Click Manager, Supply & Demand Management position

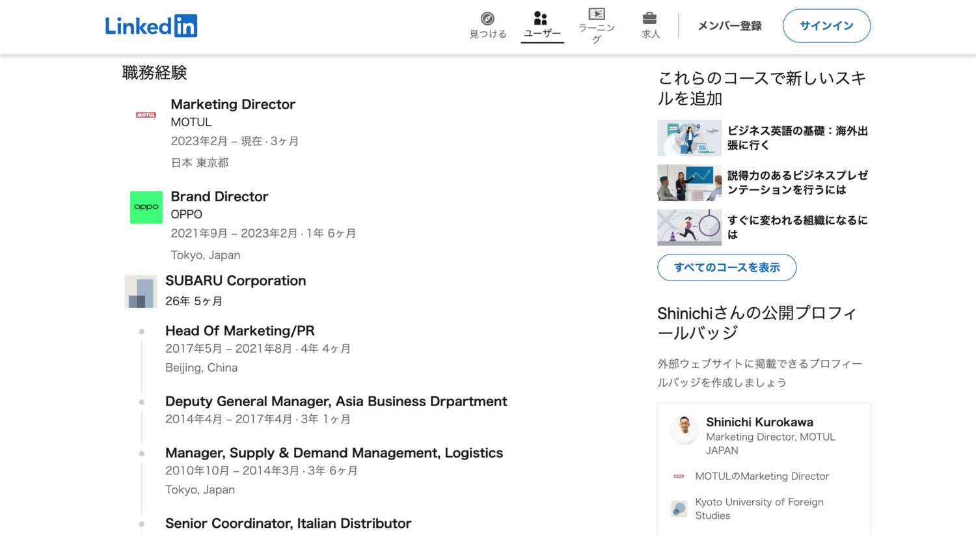pos(334,453)
